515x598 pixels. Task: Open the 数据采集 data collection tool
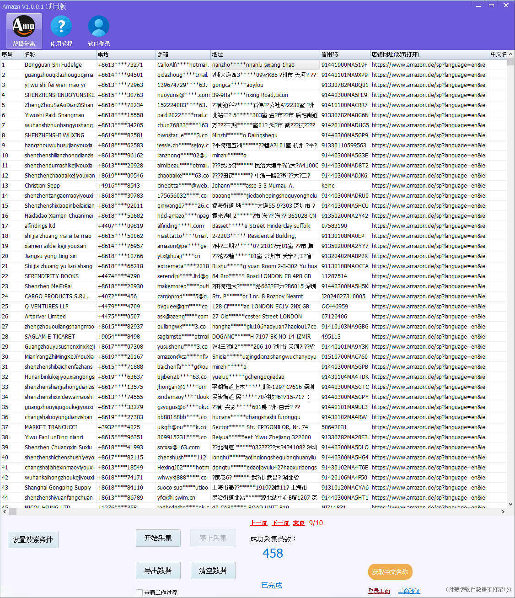coord(24,31)
